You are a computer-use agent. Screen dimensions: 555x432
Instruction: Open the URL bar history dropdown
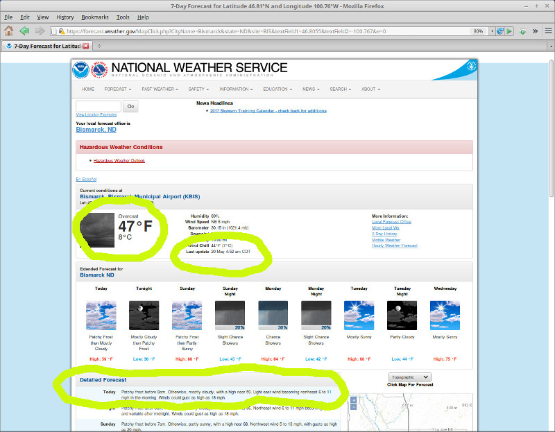tap(492, 31)
